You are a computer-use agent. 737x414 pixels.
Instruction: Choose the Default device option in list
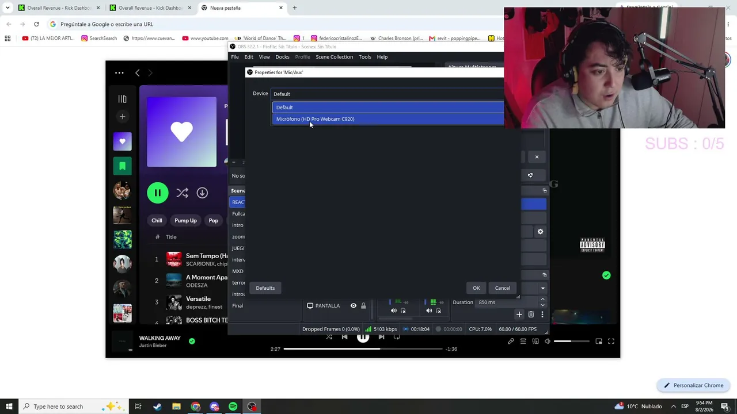coord(388,108)
